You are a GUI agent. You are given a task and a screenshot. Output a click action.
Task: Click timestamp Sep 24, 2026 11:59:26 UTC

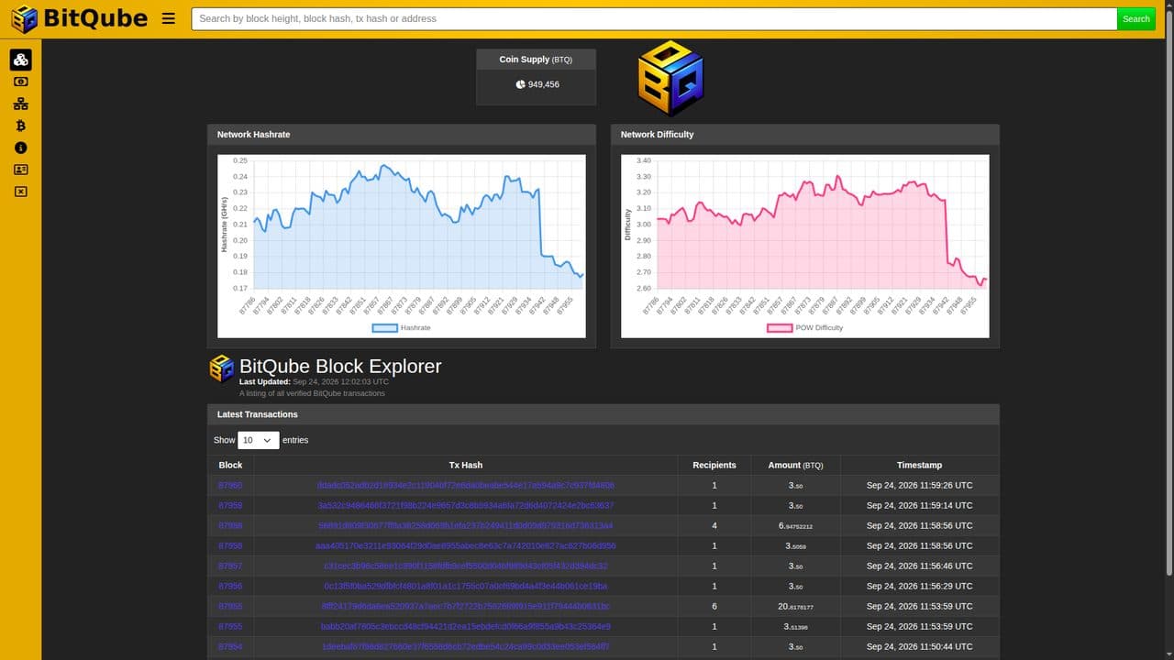pos(919,485)
